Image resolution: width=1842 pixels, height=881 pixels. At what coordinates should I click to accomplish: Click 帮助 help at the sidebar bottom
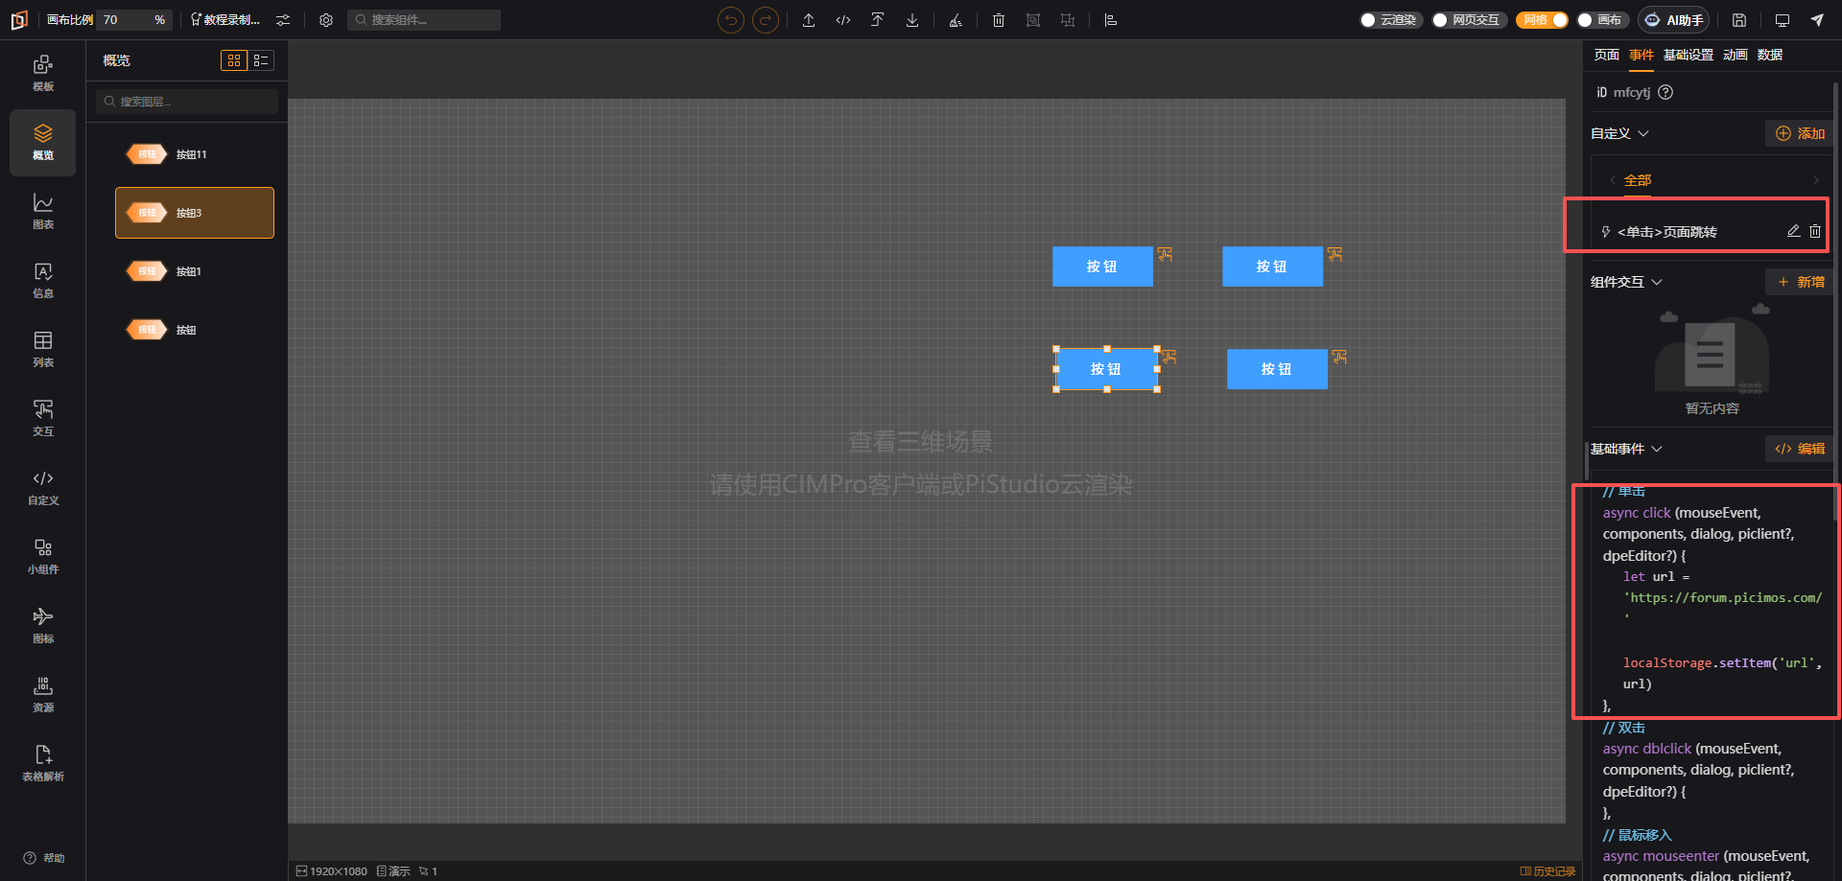pyautogui.click(x=44, y=858)
